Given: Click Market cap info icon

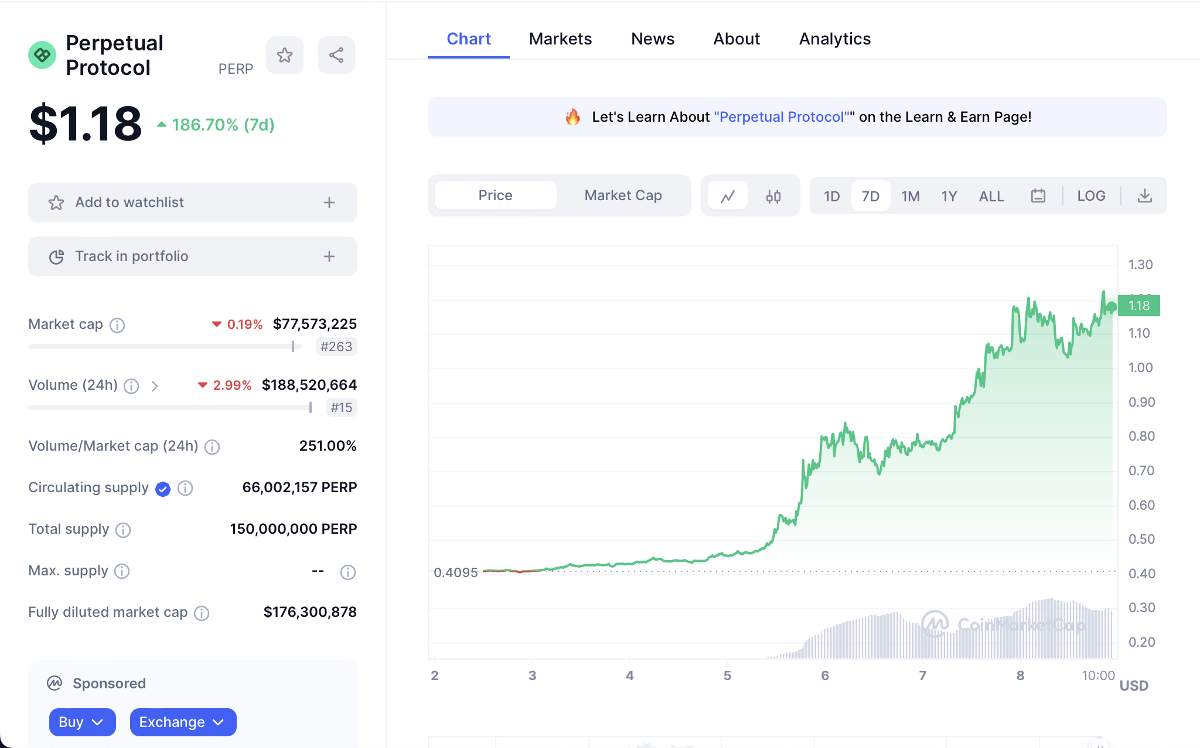Looking at the screenshot, I should pos(117,325).
